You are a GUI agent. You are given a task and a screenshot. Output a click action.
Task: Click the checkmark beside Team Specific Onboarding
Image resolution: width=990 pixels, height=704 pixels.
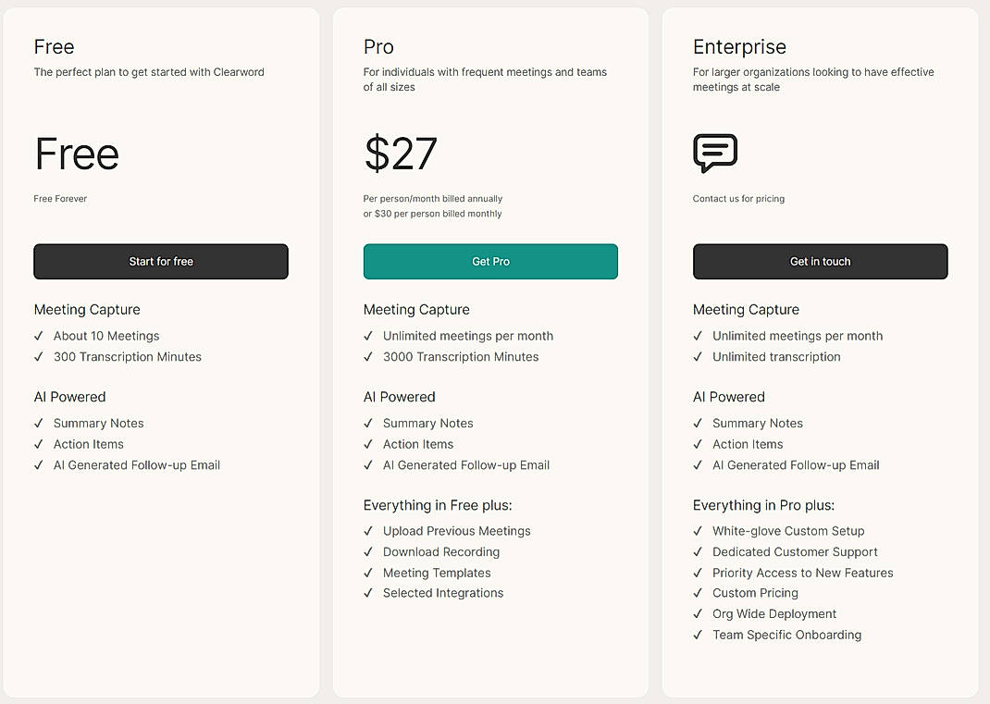(x=698, y=636)
